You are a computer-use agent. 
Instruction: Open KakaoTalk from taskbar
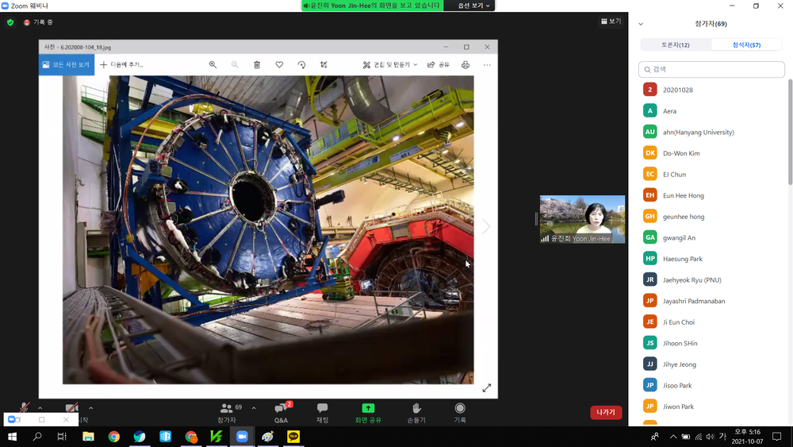click(293, 437)
